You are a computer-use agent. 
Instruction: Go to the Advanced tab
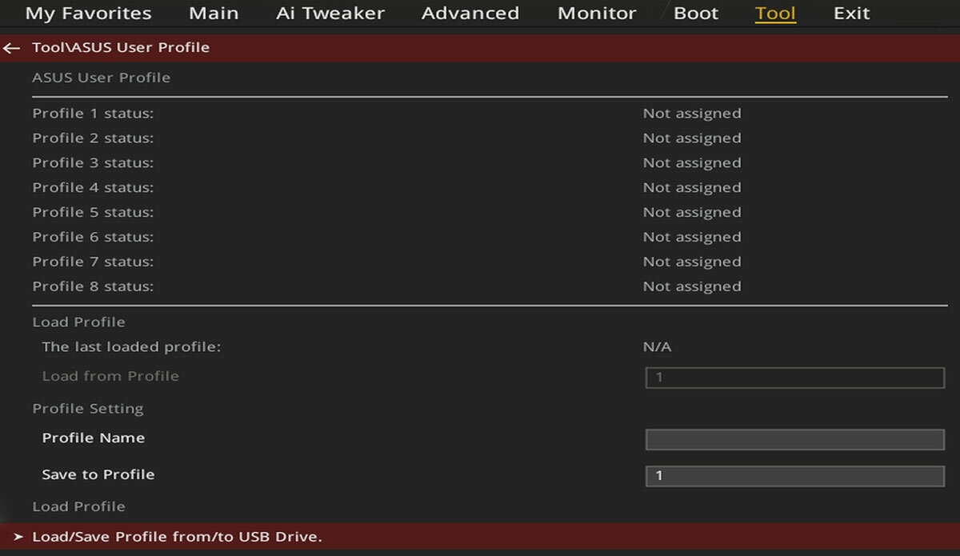470,14
